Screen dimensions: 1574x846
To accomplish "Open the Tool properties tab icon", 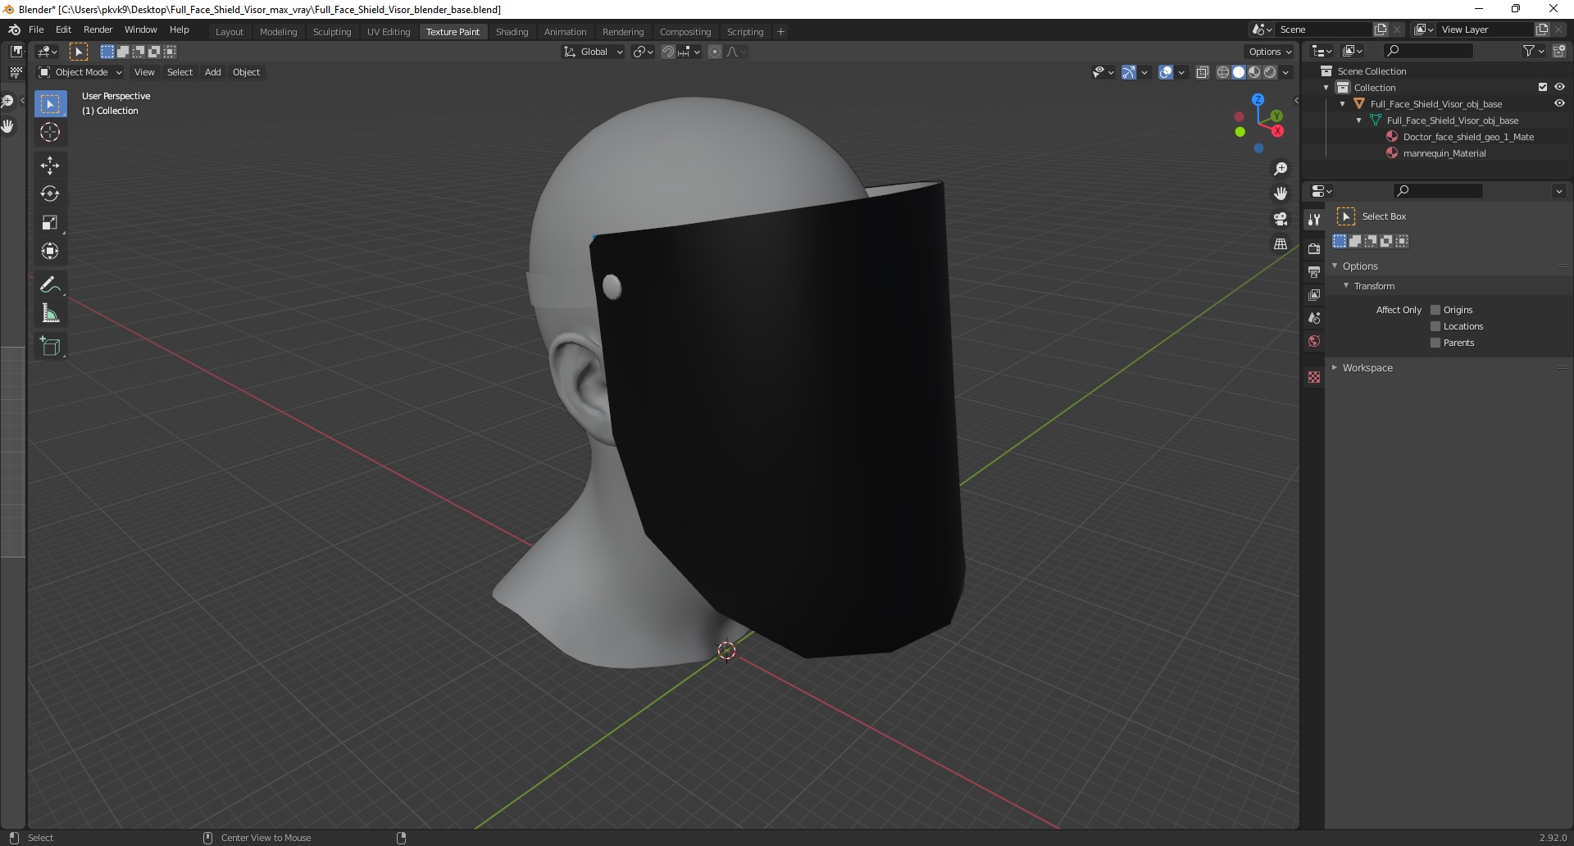I will click(1314, 219).
